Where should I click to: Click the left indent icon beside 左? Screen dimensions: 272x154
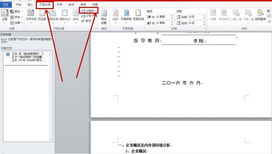click(x=149, y=17)
